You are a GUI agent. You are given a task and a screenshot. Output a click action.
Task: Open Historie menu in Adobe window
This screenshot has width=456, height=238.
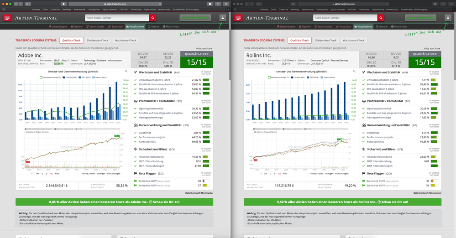(153, 26)
